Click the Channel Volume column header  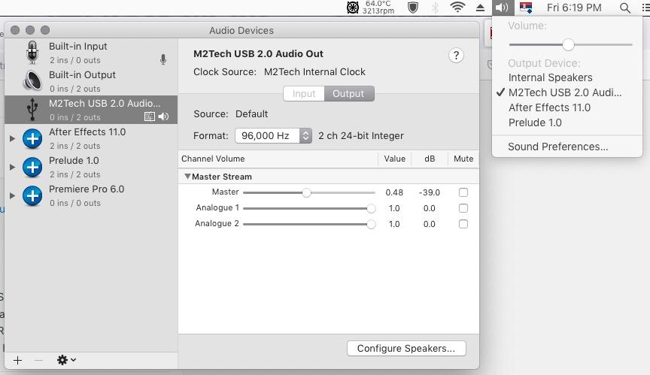pyautogui.click(x=278, y=159)
